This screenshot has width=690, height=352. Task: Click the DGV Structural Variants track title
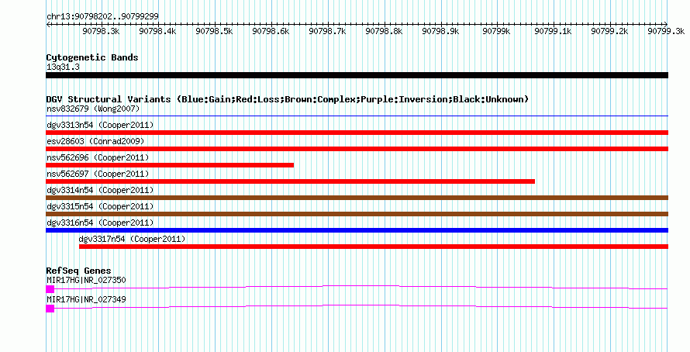point(288,99)
